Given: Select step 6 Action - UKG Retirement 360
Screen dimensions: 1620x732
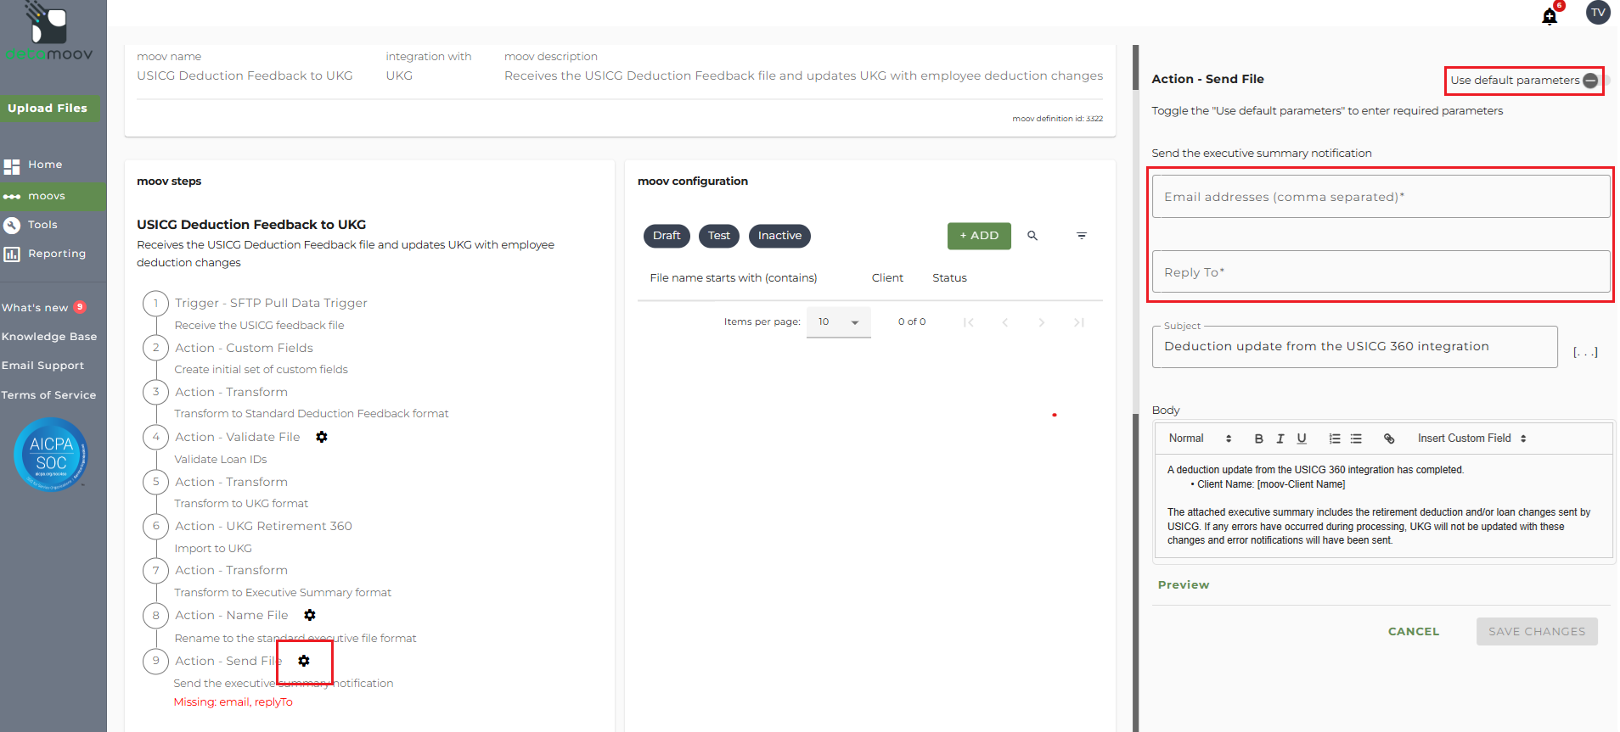Looking at the screenshot, I should click(x=263, y=526).
